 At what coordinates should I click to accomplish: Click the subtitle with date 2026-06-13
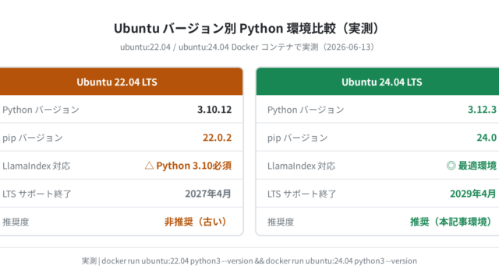[248, 47]
